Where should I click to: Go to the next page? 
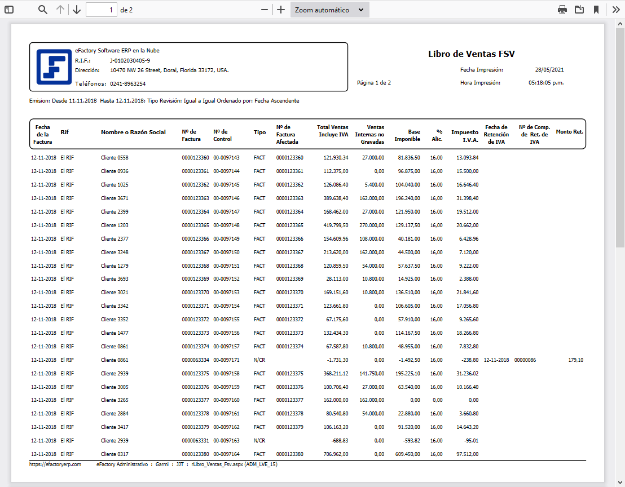pyautogui.click(x=77, y=10)
